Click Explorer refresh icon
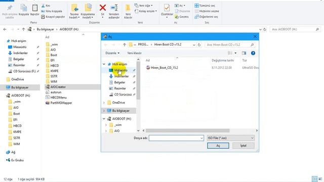324x182 pixels. [x=265, y=29]
